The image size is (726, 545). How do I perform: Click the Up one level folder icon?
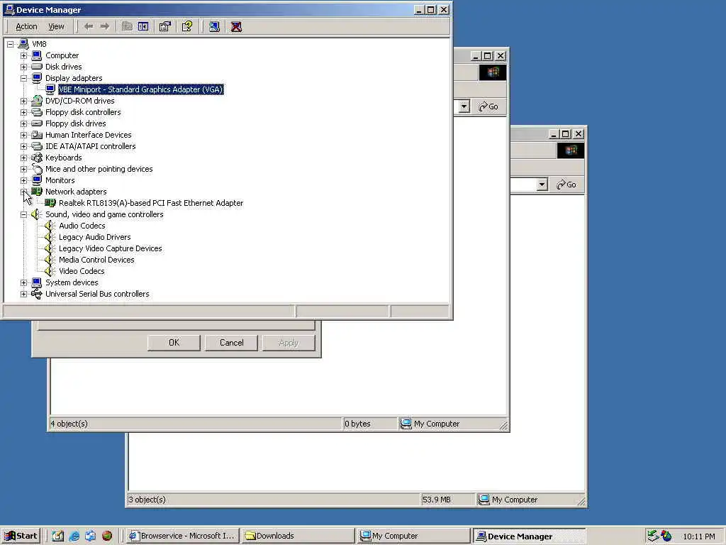tap(127, 26)
